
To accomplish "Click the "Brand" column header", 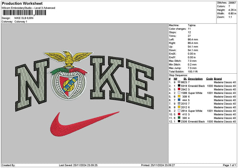I will pyautogui.click(x=218, y=79).
